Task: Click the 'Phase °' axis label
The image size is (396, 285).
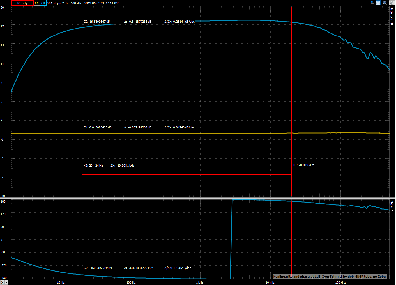Action: (x=392, y=206)
